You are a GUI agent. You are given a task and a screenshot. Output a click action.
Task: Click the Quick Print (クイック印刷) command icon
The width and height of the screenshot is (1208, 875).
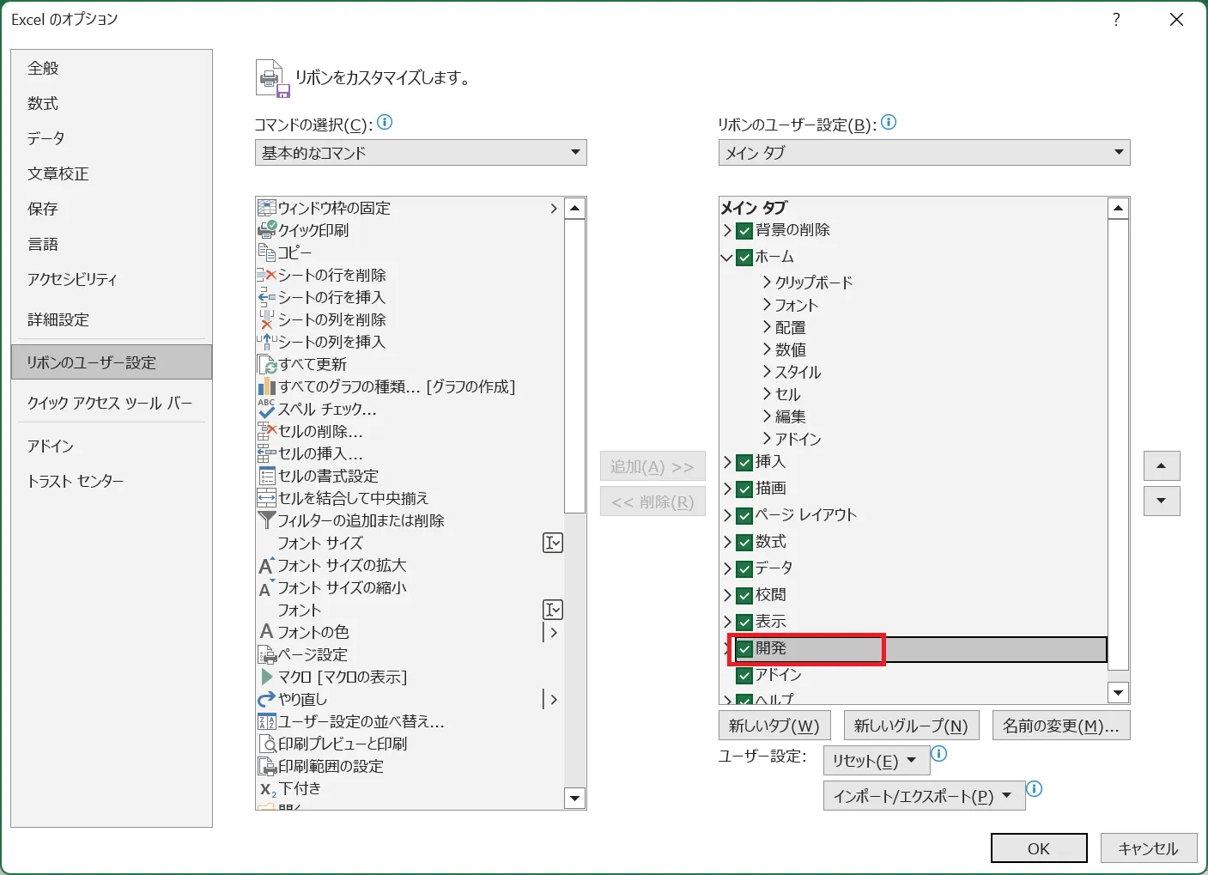[266, 230]
